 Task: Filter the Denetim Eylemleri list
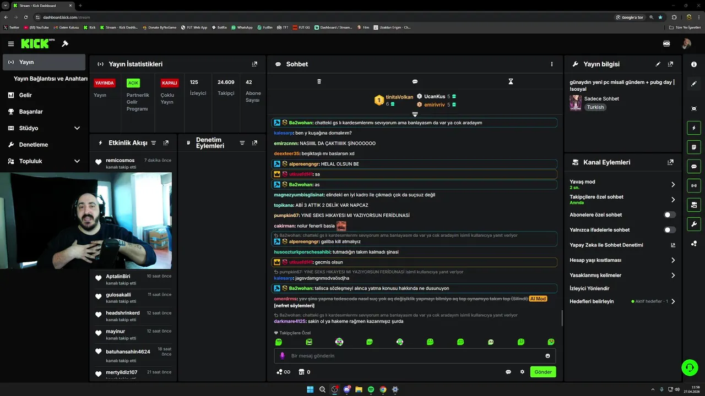[x=242, y=143]
